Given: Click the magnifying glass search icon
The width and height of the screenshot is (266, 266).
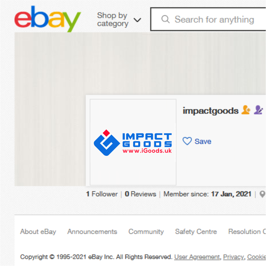Looking at the screenshot, I should [165, 19].
